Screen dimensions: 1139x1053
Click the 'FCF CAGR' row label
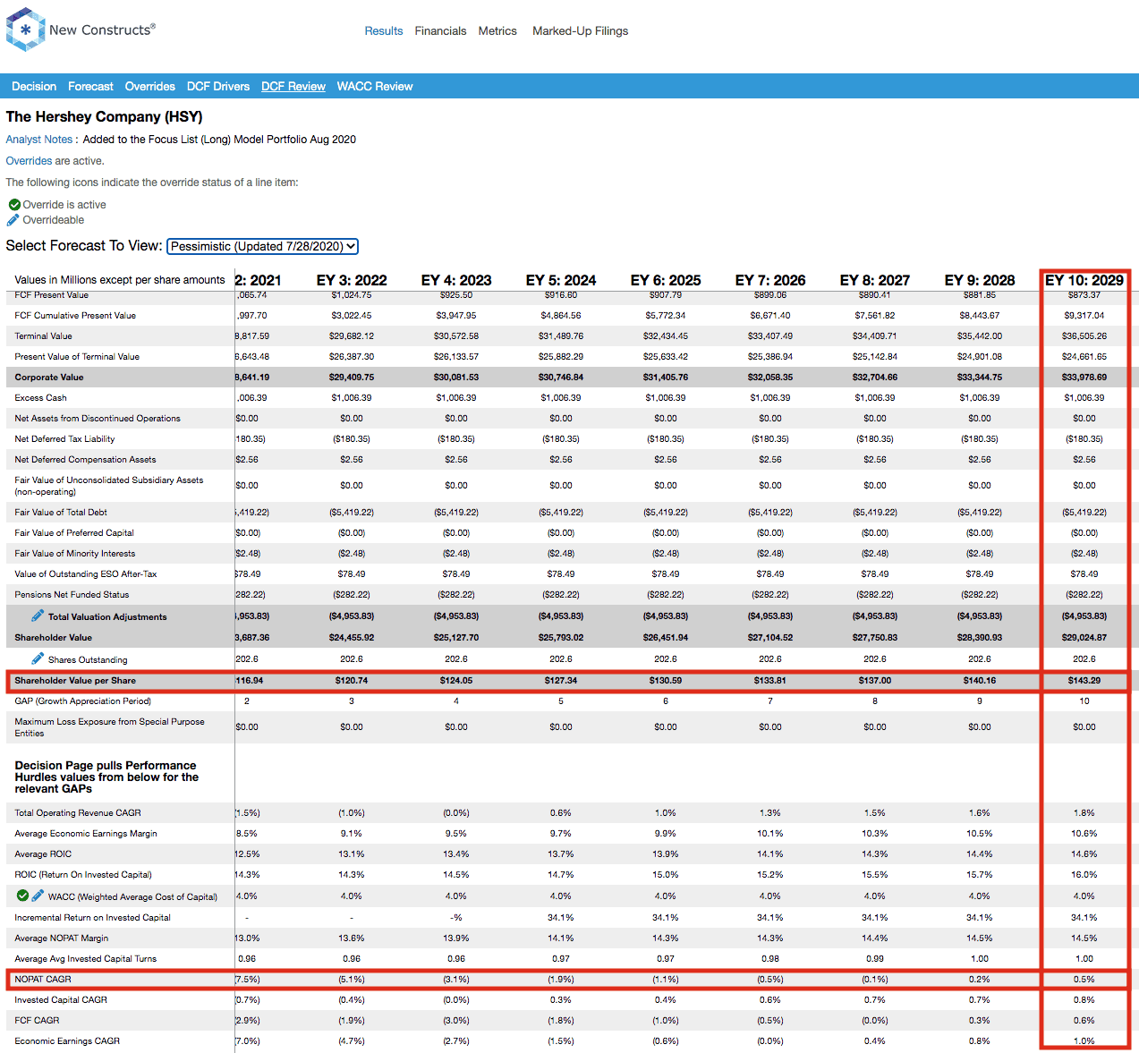(x=37, y=1021)
